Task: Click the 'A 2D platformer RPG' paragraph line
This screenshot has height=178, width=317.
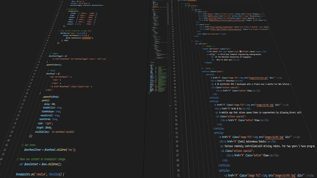Action: pyautogui.click(x=251, y=84)
